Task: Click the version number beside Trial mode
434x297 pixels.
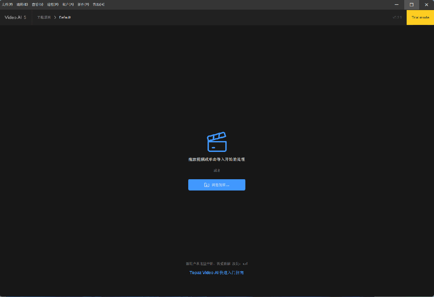Action: 397,17
